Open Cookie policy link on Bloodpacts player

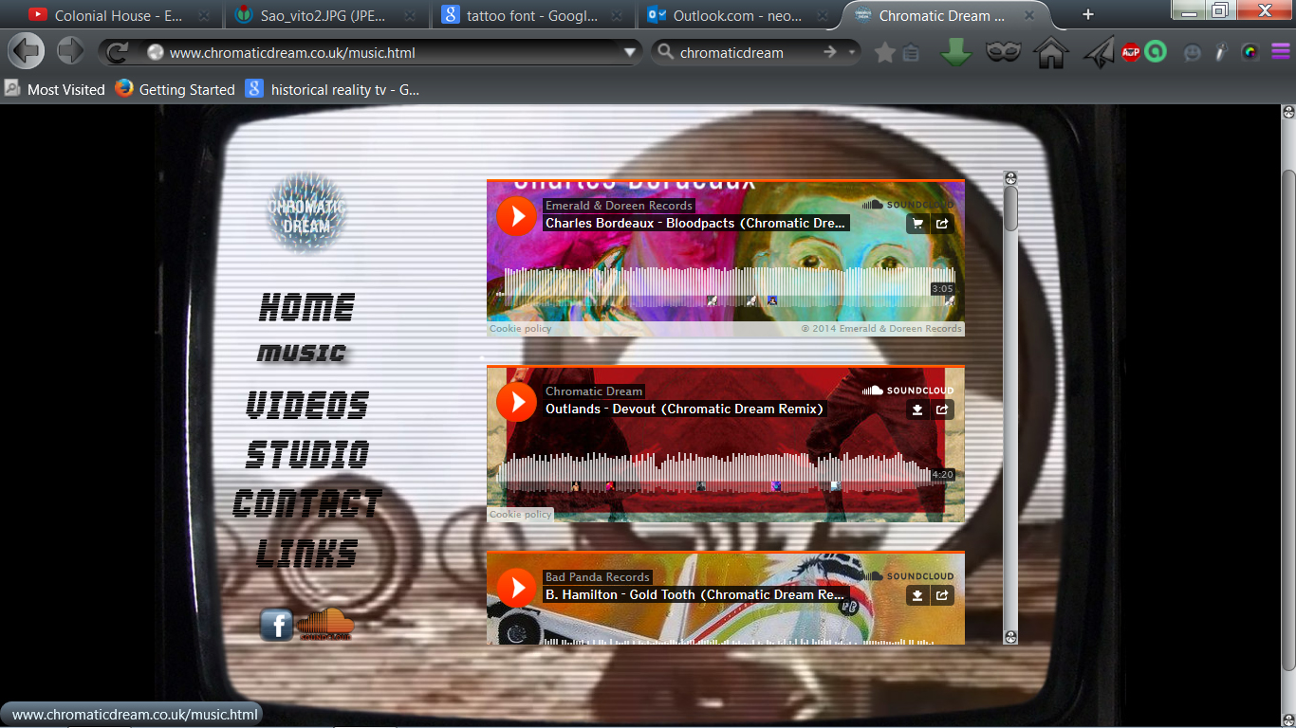click(520, 329)
